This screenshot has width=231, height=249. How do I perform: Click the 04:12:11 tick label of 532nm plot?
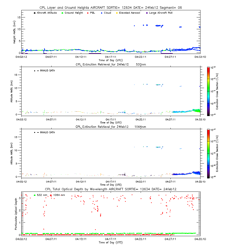81,119
